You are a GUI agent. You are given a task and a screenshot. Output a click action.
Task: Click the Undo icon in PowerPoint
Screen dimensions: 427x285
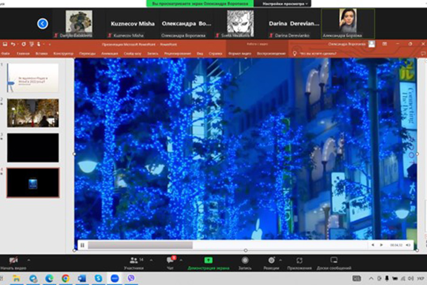pyautogui.click(x=13, y=44)
